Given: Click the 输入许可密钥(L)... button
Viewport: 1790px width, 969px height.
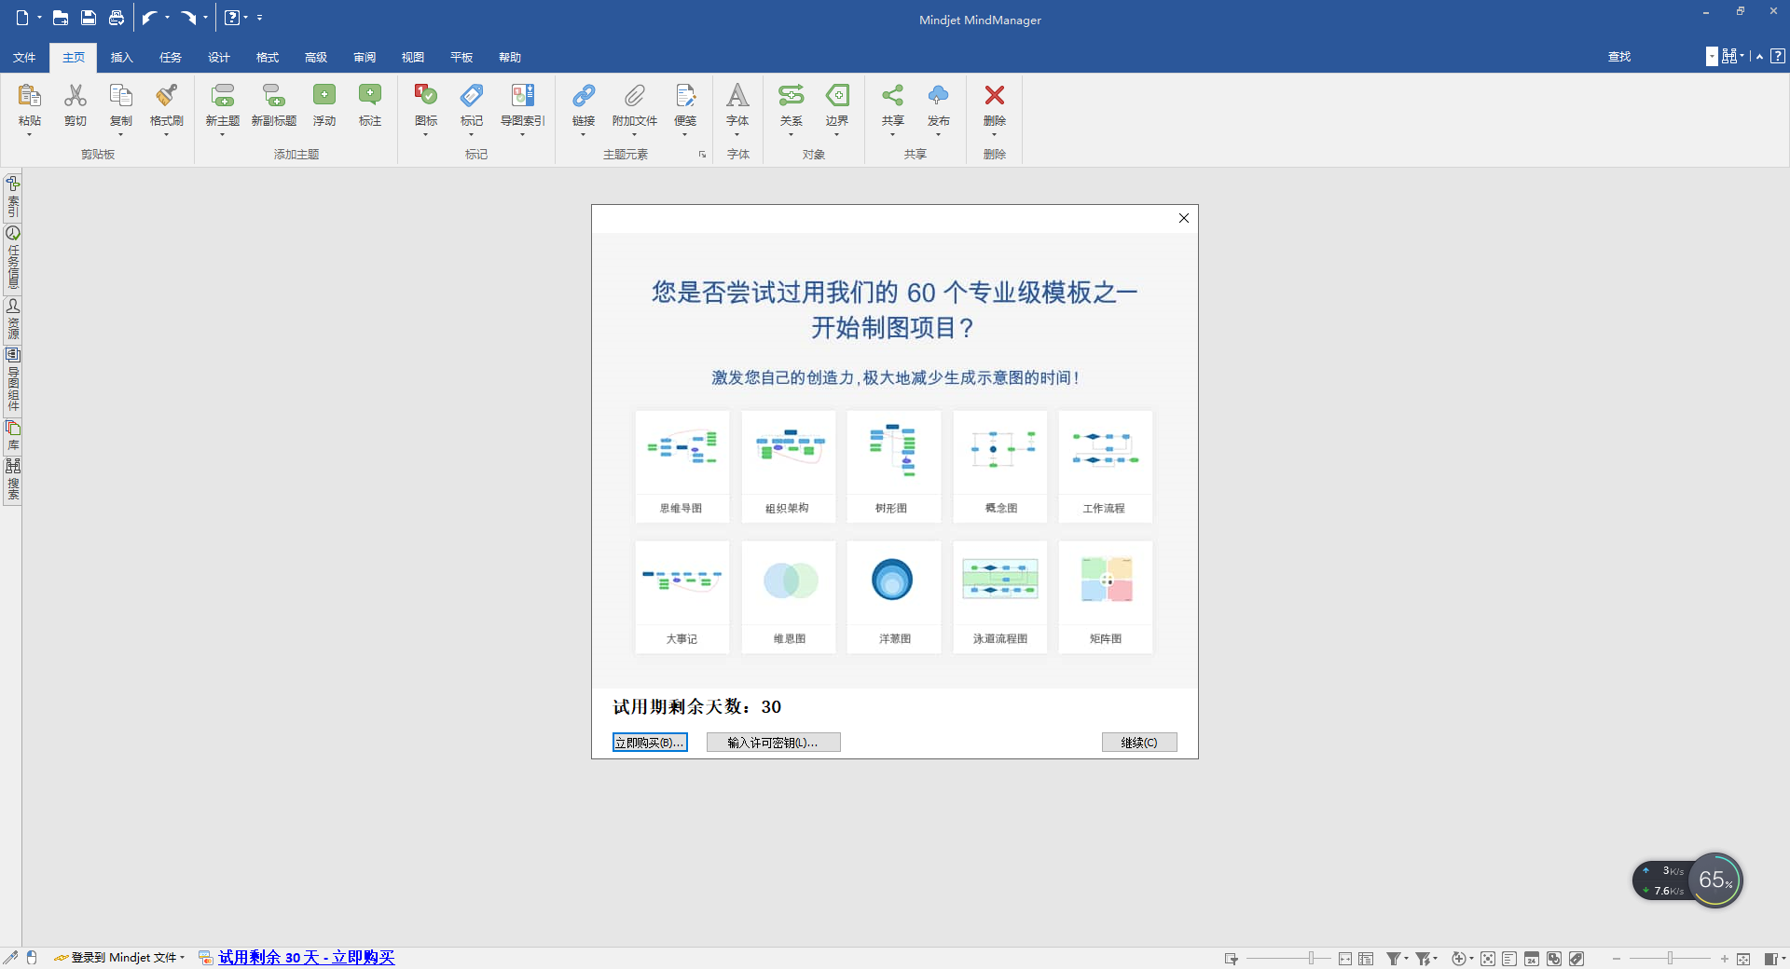Looking at the screenshot, I should click(773, 743).
